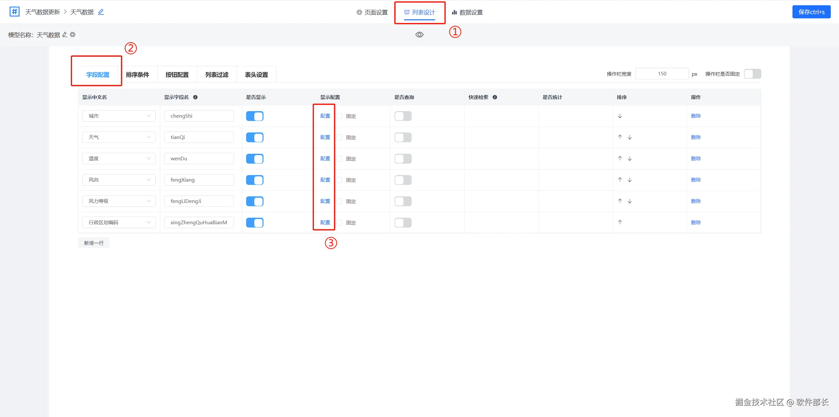This screenshot has height=417, width=839.
Task: Open the 按钮配置 tab
Action: pos(177,75)
